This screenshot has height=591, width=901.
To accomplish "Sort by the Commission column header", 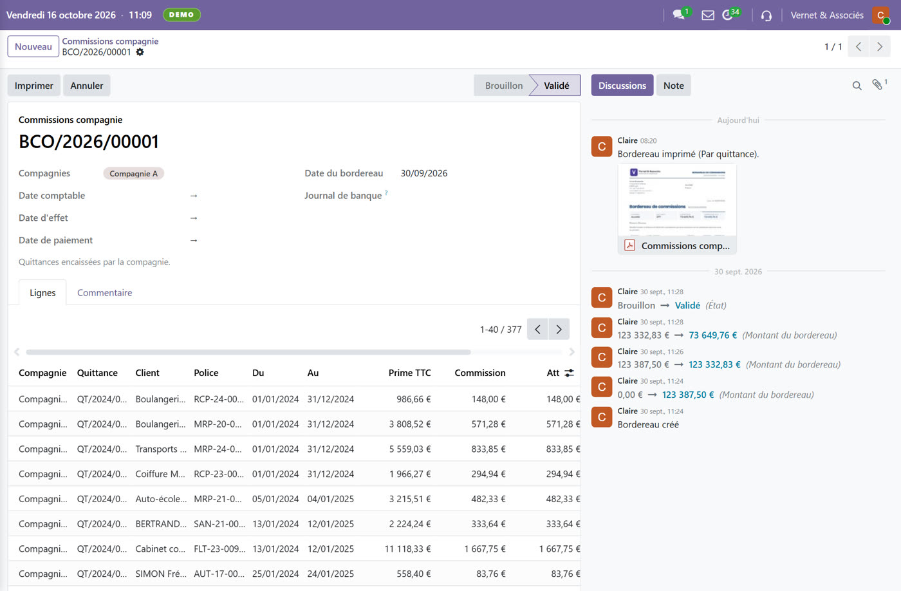I will click(x=480, y=373).
